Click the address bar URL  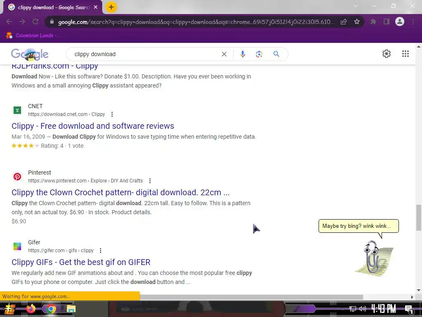click(x=196, y=22)
